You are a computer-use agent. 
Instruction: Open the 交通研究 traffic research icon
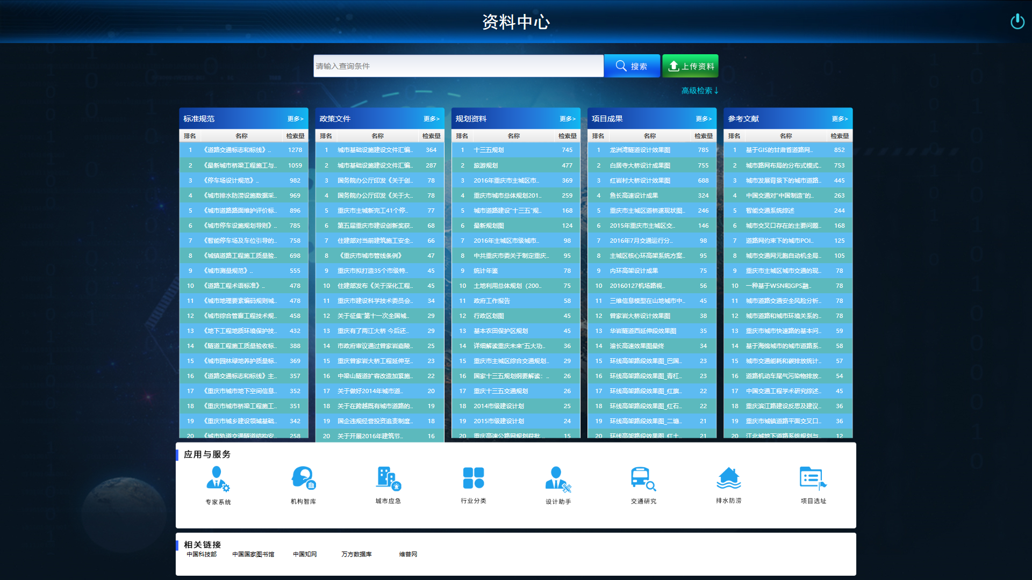click(x=643, y=478)
